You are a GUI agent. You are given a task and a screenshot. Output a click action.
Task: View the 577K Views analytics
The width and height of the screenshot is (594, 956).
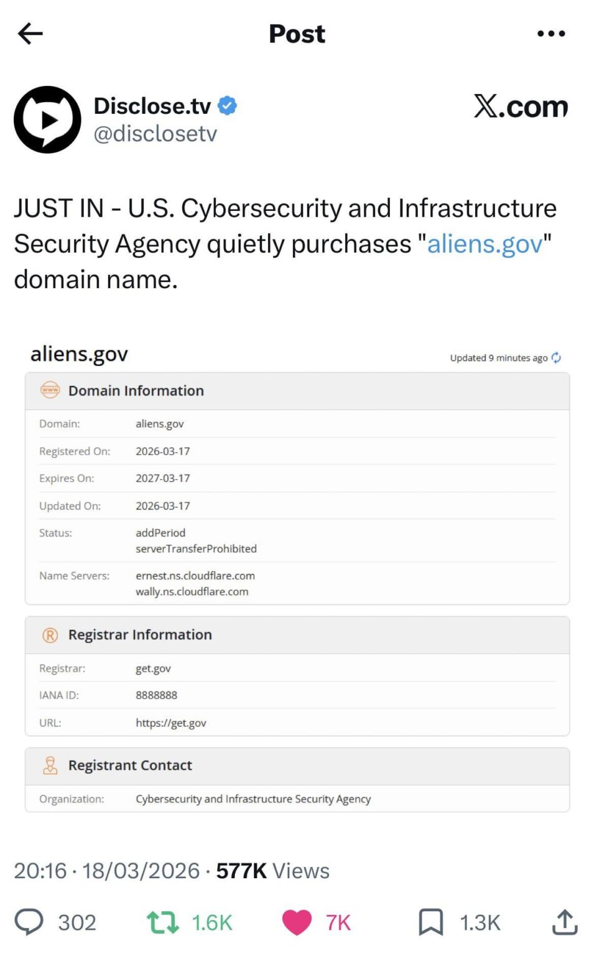(x=272, y=871)
